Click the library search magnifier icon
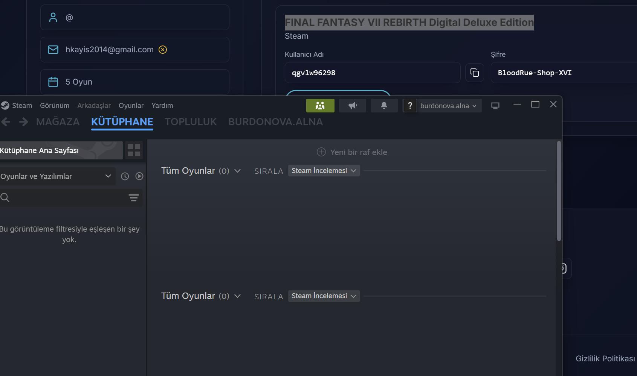The height and width of the screenshot is (376, 637). tap(5, 197)
